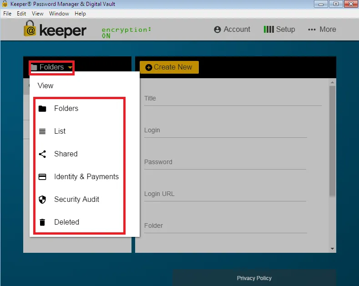This screenshot has width=359, height=286.
Task: Close the Keeper window
Action: (x=351, y=4)
